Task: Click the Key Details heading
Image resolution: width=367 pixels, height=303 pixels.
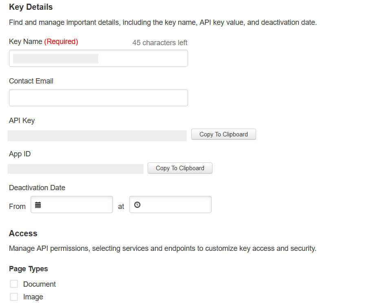Action: tap(31, 7)
